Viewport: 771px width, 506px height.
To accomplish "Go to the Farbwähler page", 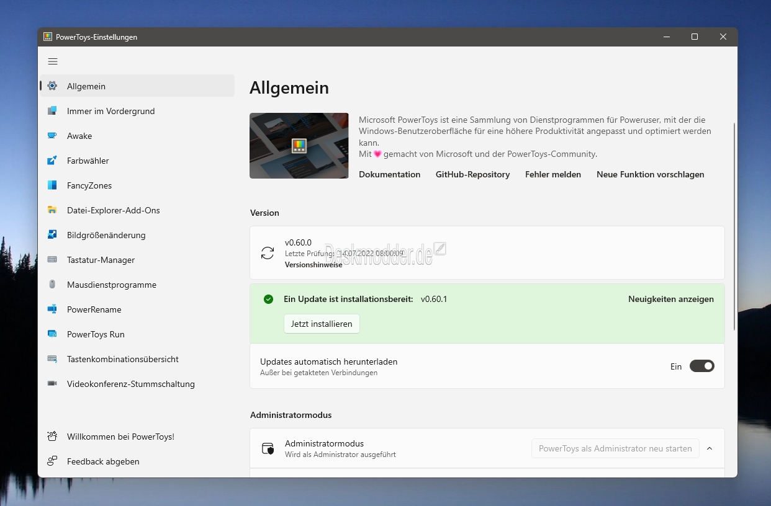I will tap(137, 161).
